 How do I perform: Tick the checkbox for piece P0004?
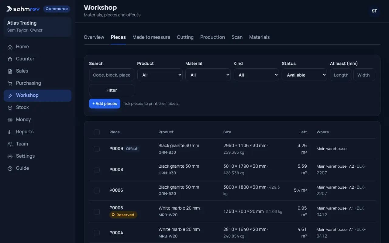(97, 233)
